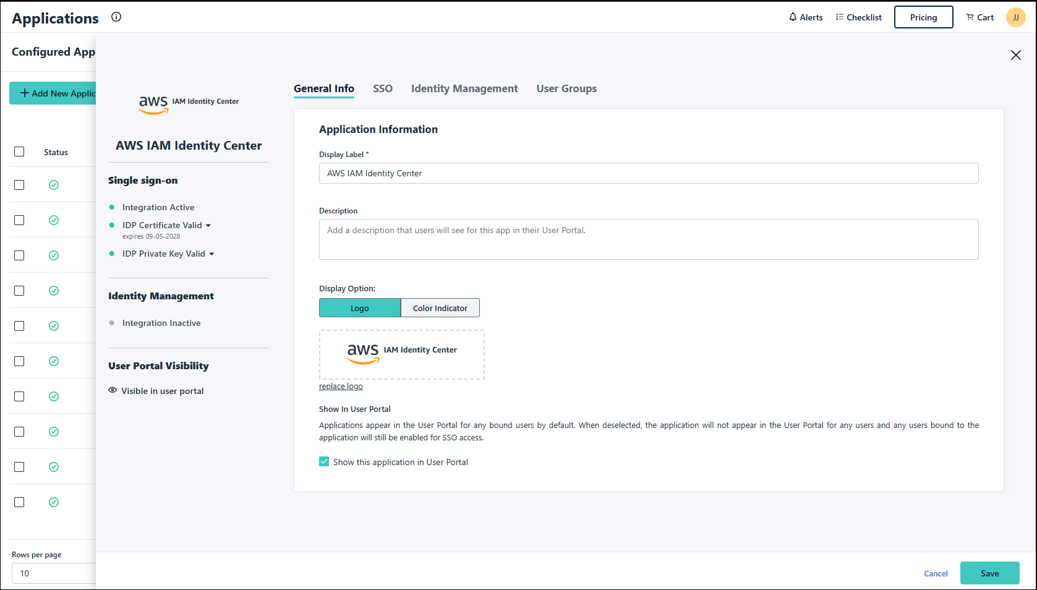
Task: Expand the IDP Private Key Valid dropdown
Action: pos(211,254)
